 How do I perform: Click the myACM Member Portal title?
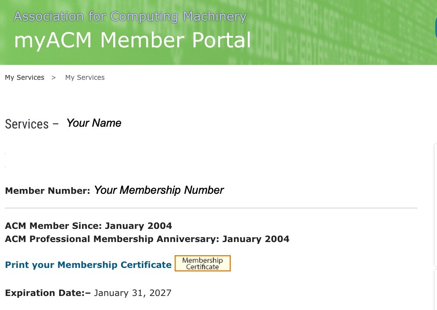132,40
